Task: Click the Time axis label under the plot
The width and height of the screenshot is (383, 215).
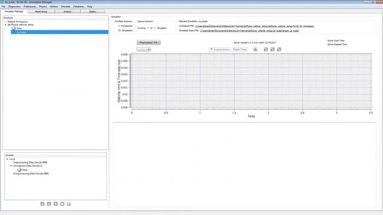Action: [251, 116]
